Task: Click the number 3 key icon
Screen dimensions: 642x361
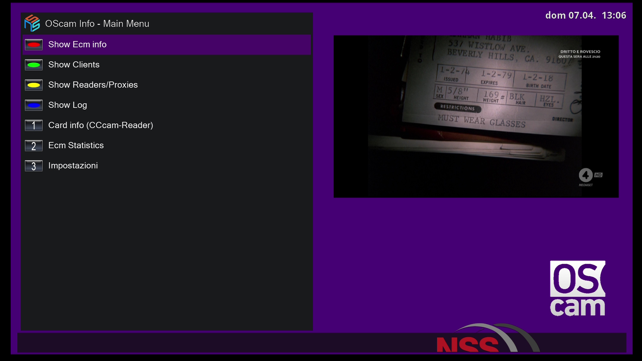Action: pyautogui.click(x=33, y=166)
